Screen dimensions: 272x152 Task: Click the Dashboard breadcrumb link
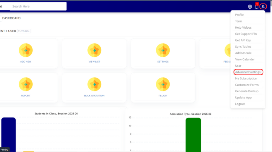click(x=11, y=18)
